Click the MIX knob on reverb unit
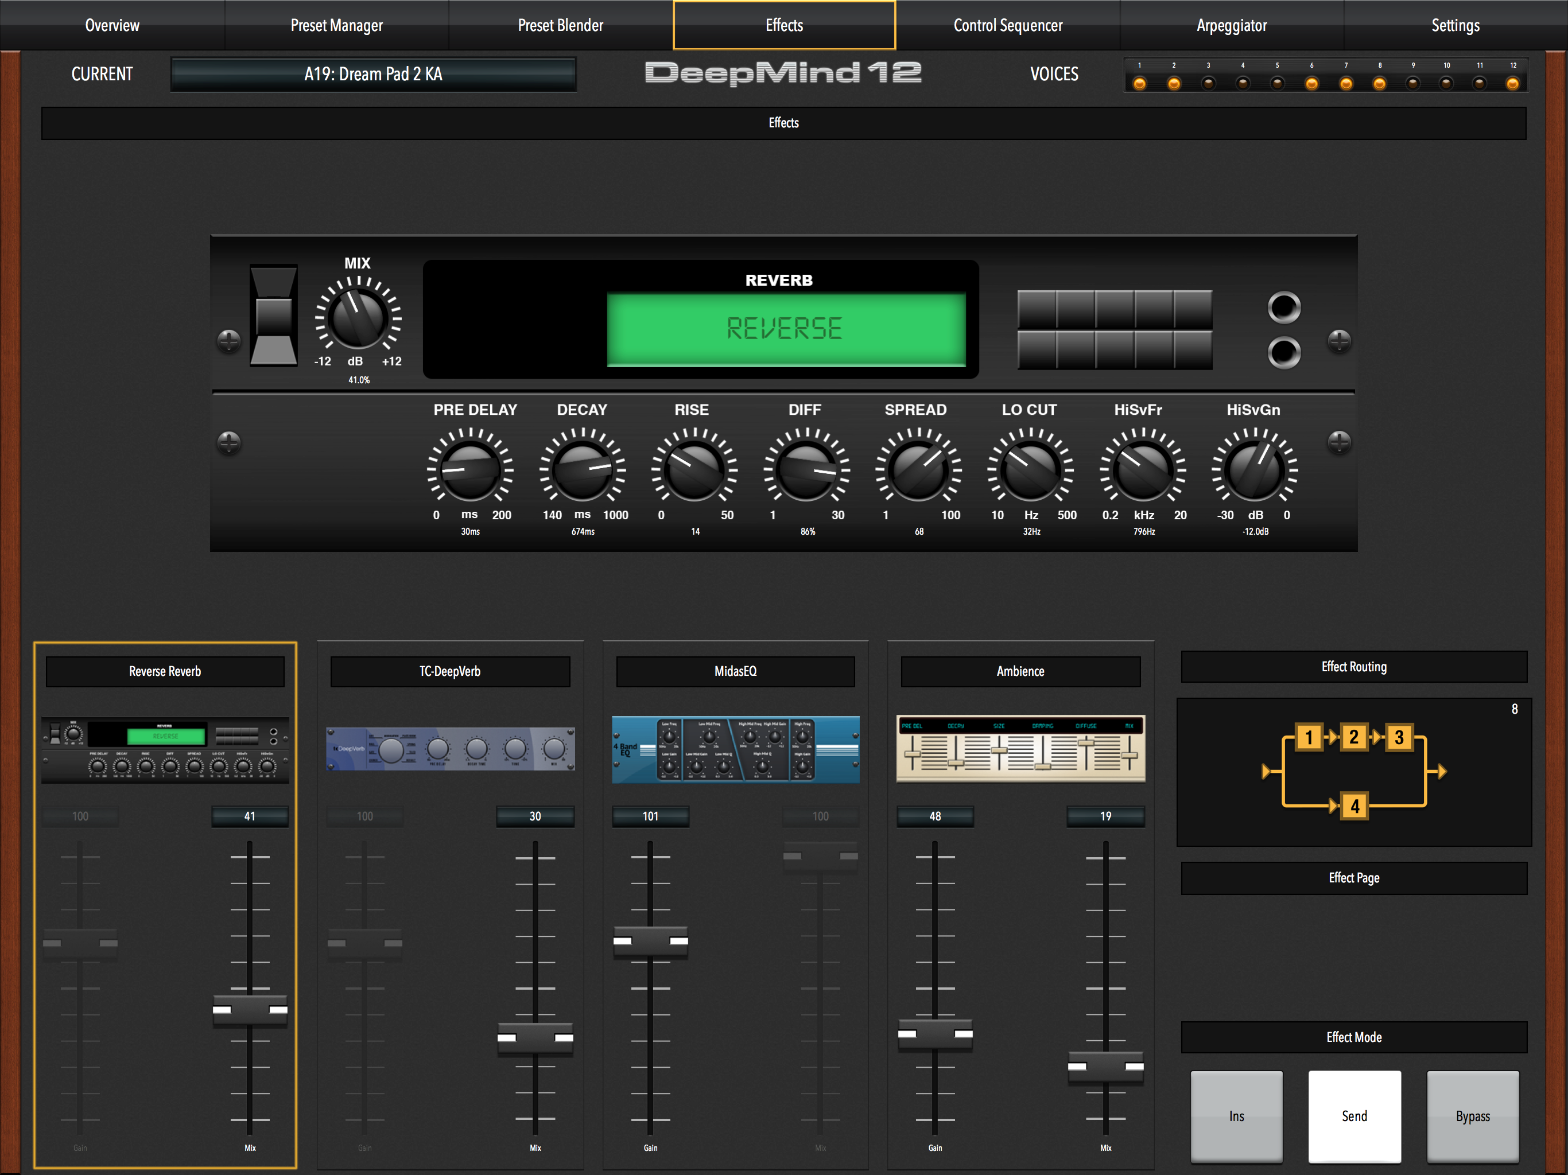This screenshot has height=1175, width=1568. [x=358, y=318]
